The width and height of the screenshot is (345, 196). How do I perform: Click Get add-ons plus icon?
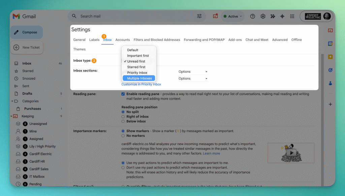click(x=330, y=104)
